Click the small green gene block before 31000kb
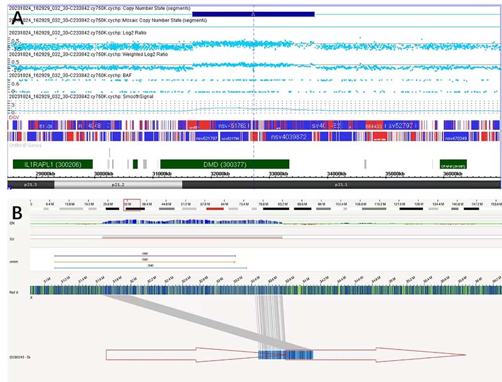502x382 pixels. (136, 164)
